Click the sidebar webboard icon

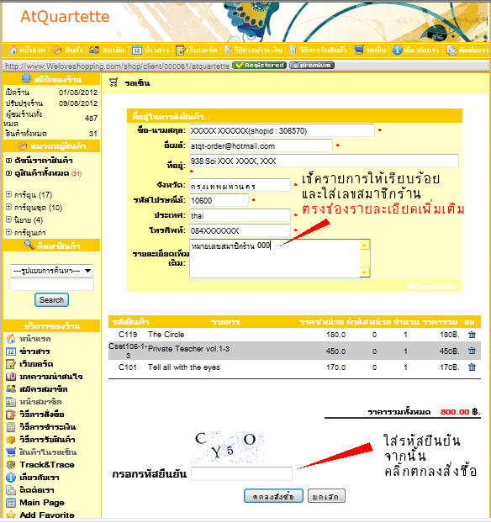(x=11, y=364)
